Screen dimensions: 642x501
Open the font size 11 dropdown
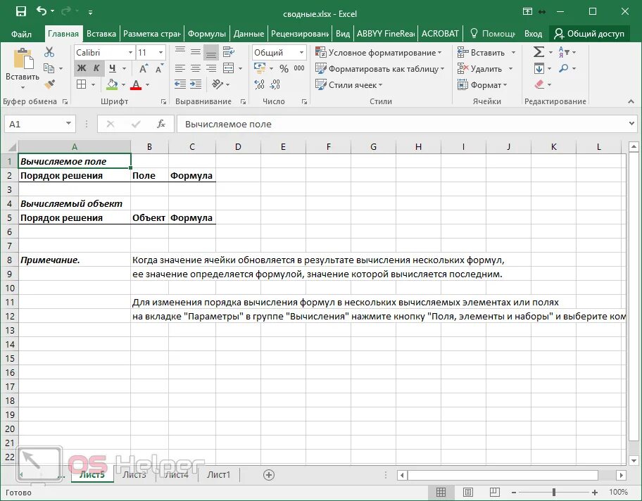tap(160, 52)
